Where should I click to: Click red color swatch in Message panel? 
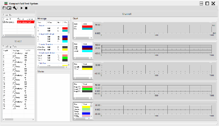pos(65,28)
